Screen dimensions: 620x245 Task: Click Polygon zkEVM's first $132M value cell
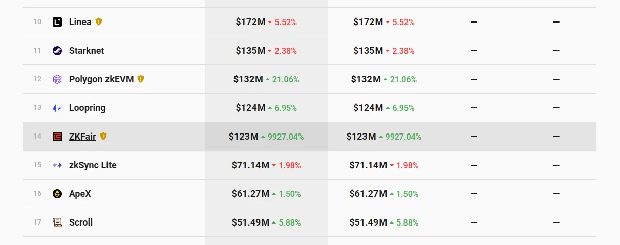click(x=248, y=79)
